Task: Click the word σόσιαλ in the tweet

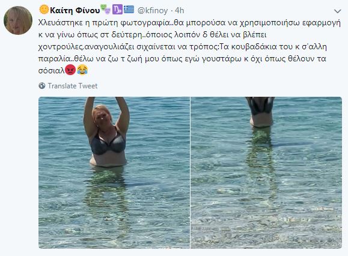Action: point(52,70)
